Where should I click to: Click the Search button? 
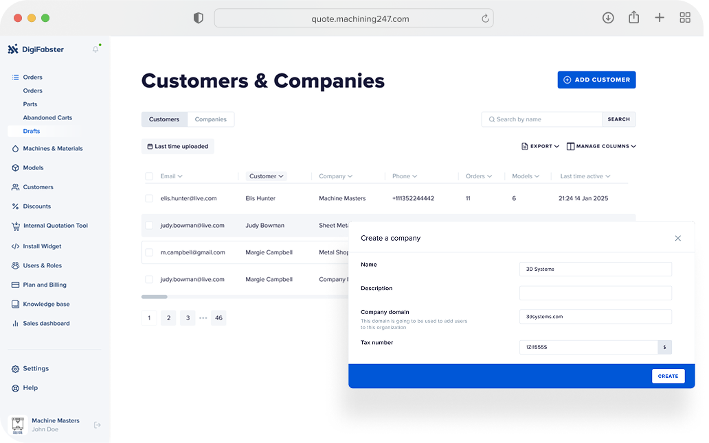click(618, 119)
